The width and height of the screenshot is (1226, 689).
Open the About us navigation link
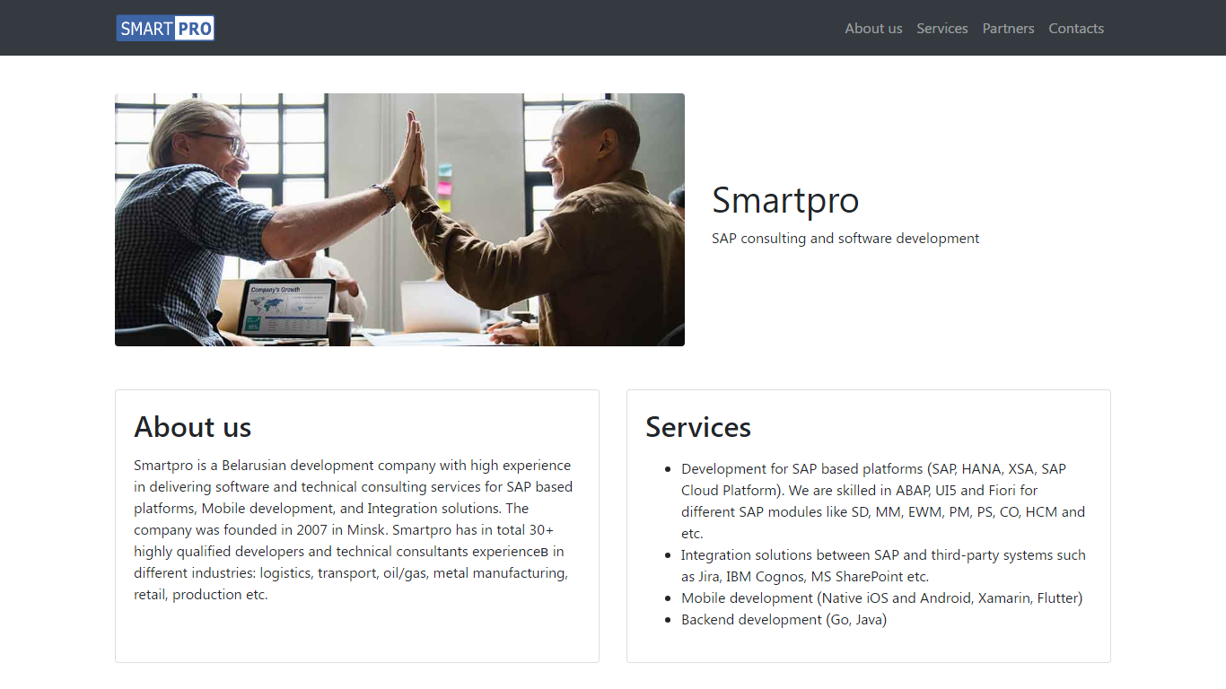click(x=873, y=28)
